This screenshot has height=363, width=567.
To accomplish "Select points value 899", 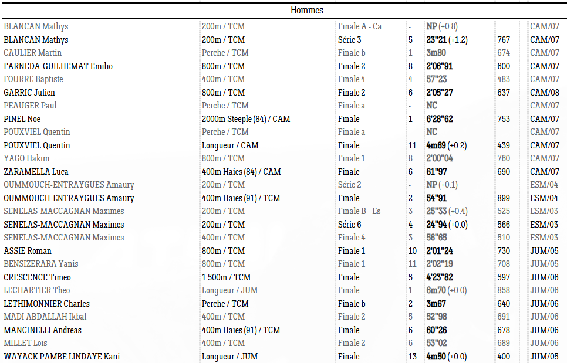I will click(504, 198).
